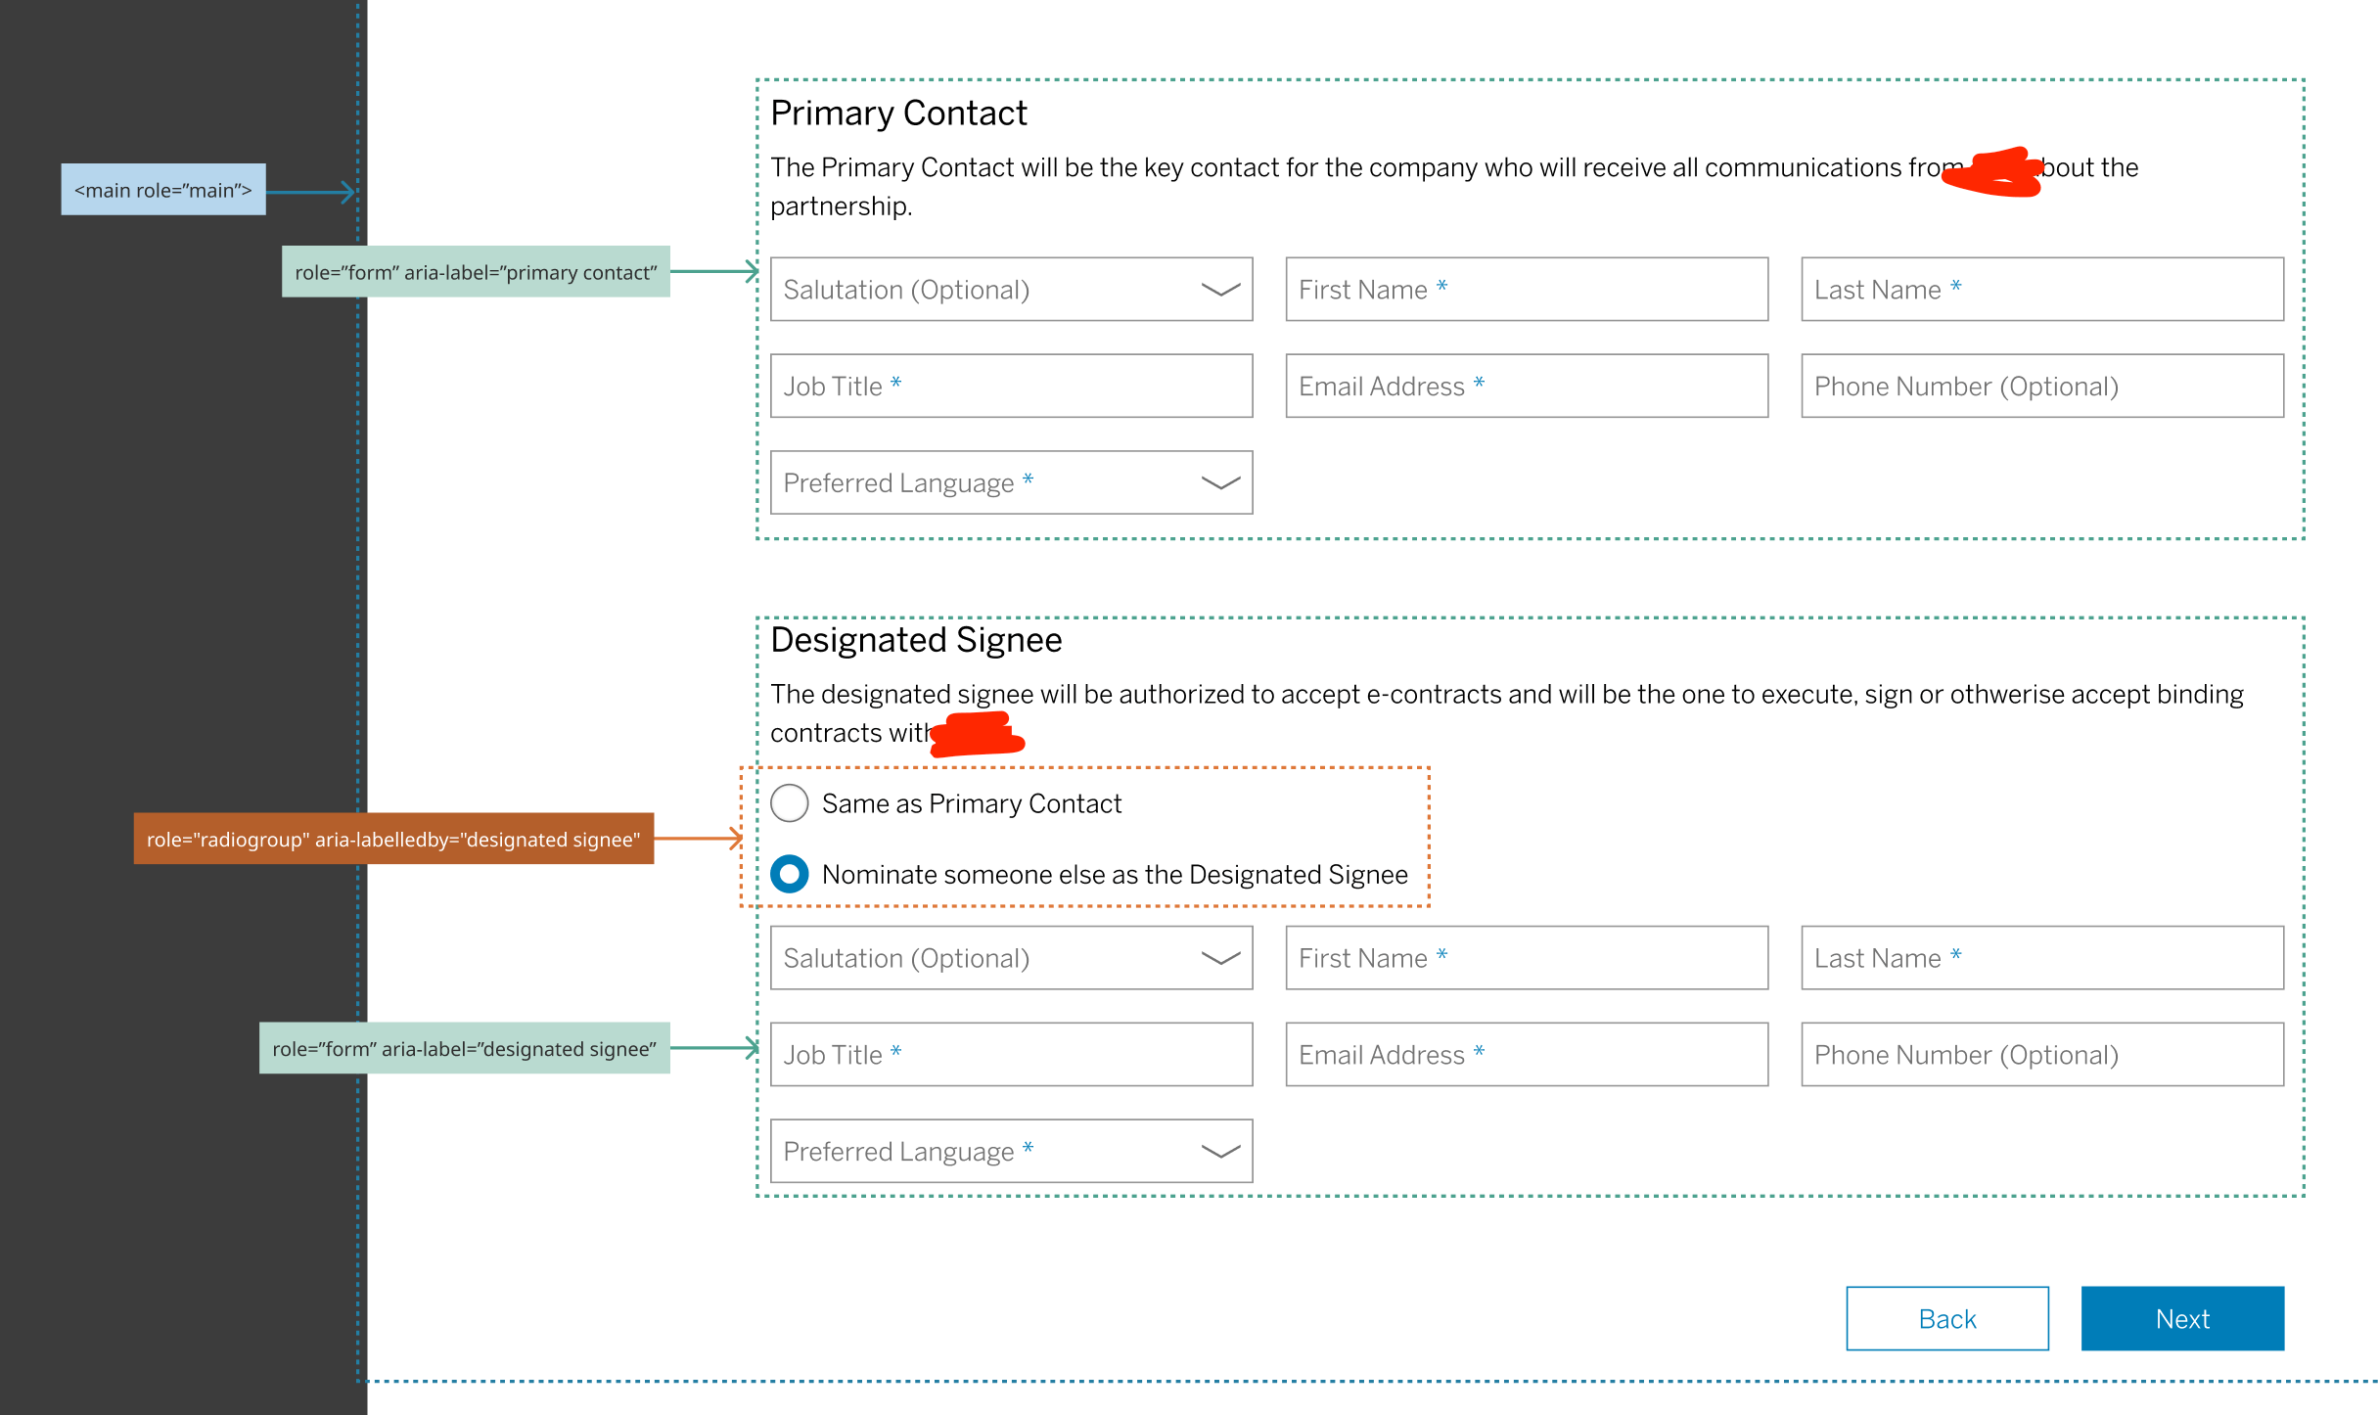Click Primary Contact Email Address field
The width and height of the screenshot is (2378, 1415).
(x=1526, y=386)
